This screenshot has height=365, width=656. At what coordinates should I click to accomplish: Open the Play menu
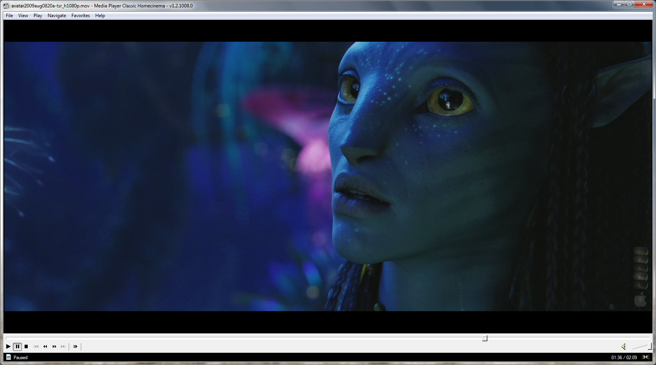click(x=38, y=16)
